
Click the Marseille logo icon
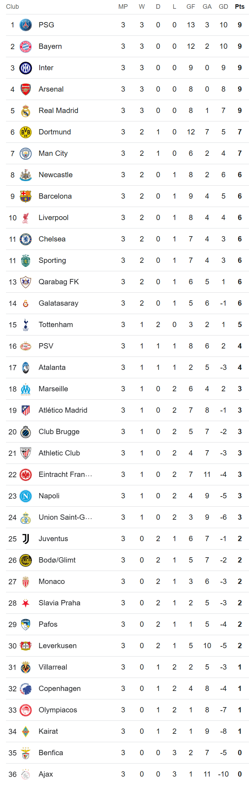[x=26, y=389]
